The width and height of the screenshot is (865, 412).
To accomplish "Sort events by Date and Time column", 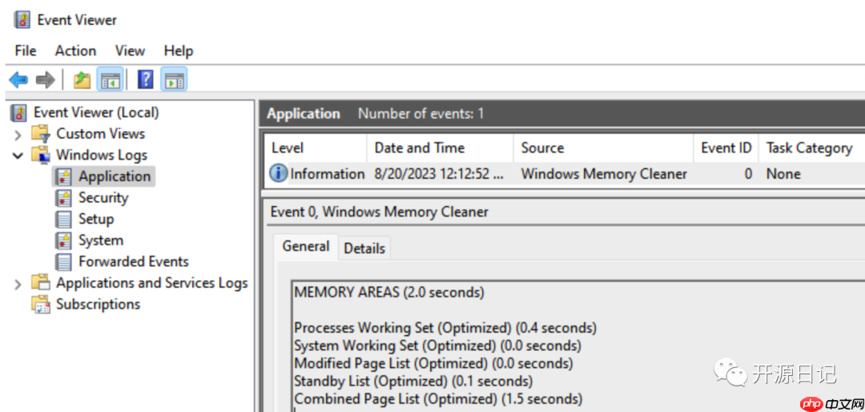I will (419, 147).
